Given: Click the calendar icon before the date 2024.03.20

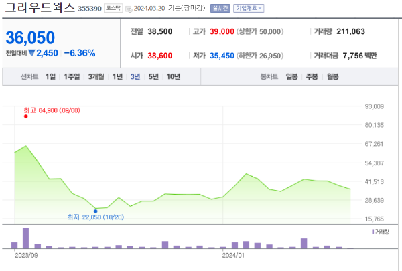Looking at the screenshot, I should pos(129,9).
